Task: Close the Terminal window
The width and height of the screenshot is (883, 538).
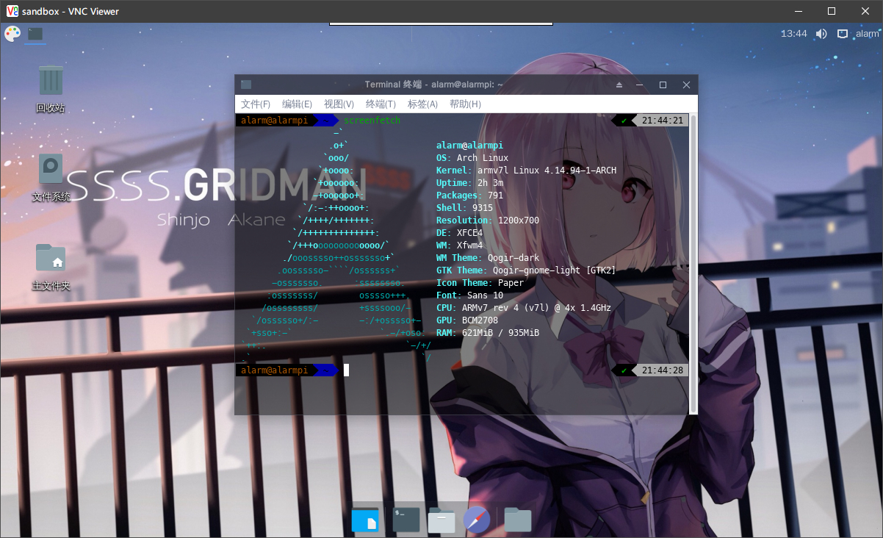Action: 686,85
